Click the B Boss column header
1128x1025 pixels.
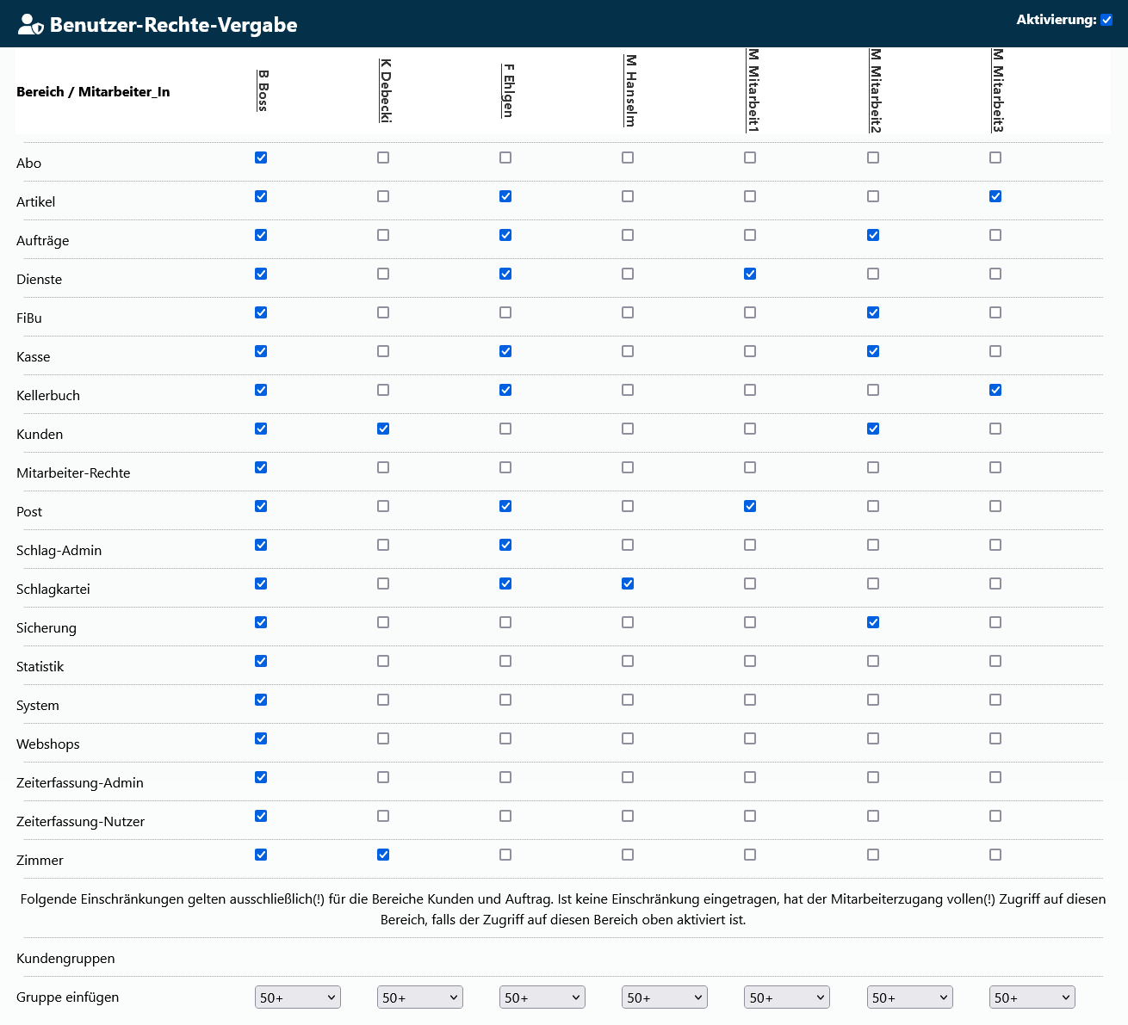[263, 91]
